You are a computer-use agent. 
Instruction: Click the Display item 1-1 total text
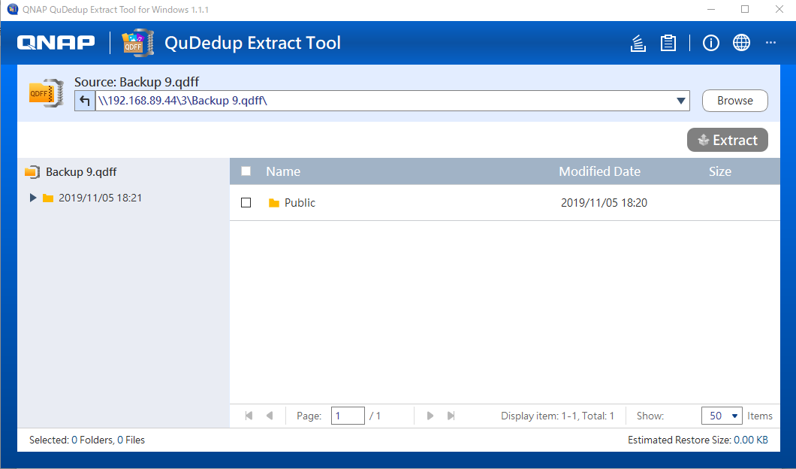[557, 416]
